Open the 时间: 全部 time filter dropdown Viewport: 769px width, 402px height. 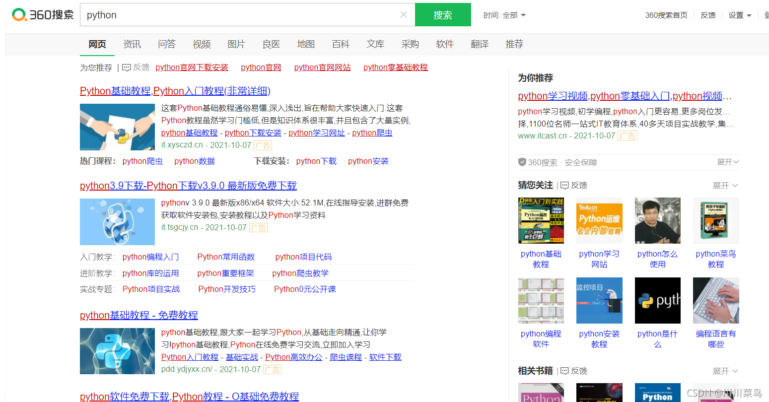click(x=504, y=15)
